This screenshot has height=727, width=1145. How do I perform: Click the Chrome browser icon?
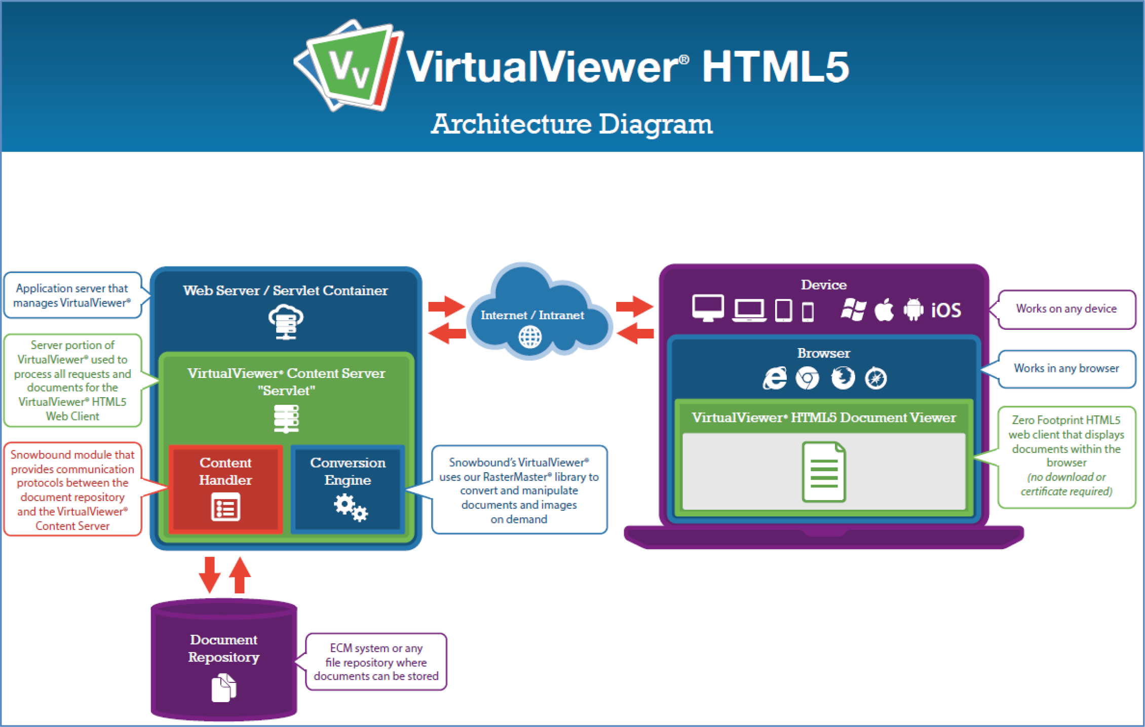pos(808,378)
